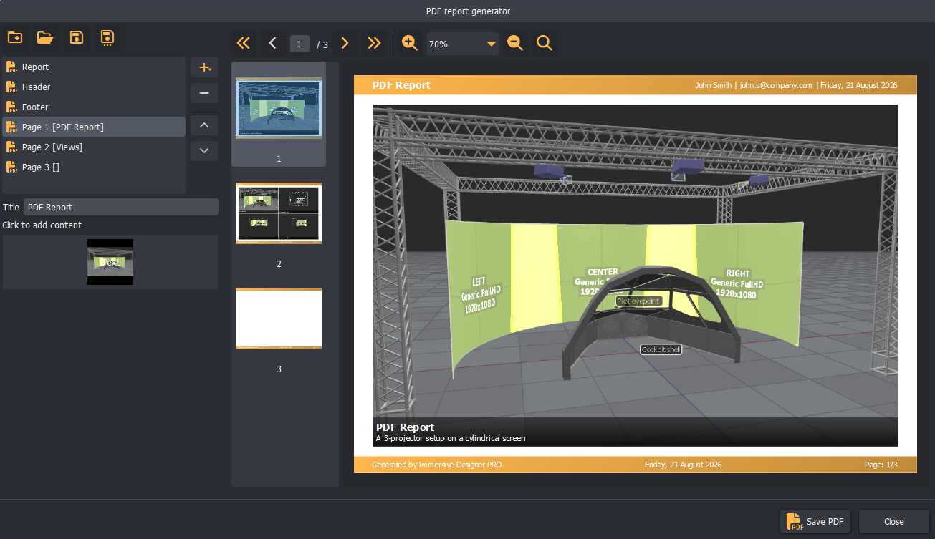Click 'Pilot eyepoint' label in the preview
This screenshot has width=935, height=539.
point(638,301)
